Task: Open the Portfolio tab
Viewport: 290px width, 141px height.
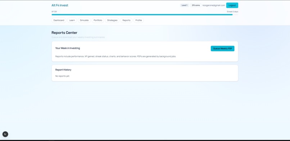Action: (98, 20)
